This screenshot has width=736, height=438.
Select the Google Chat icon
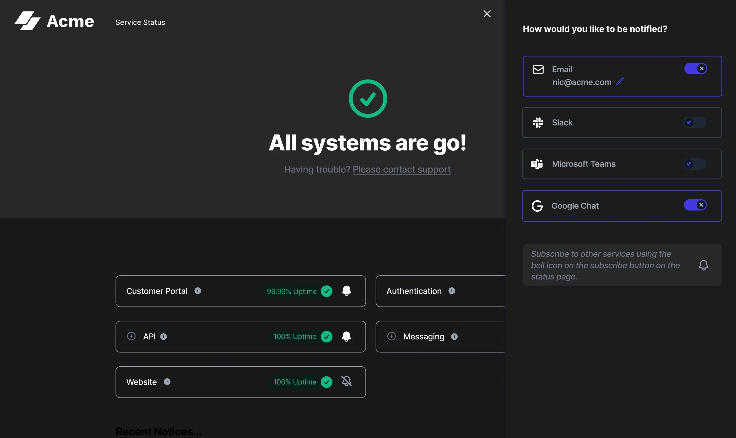tap(537, 206)
